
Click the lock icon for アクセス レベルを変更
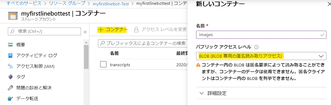[136, 29]
